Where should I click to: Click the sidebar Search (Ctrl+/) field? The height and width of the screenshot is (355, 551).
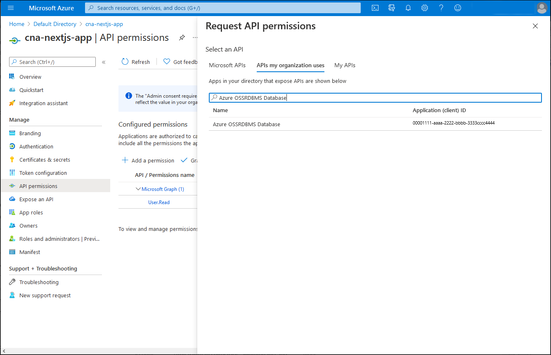pyautogui.click(x=52, y=62)
